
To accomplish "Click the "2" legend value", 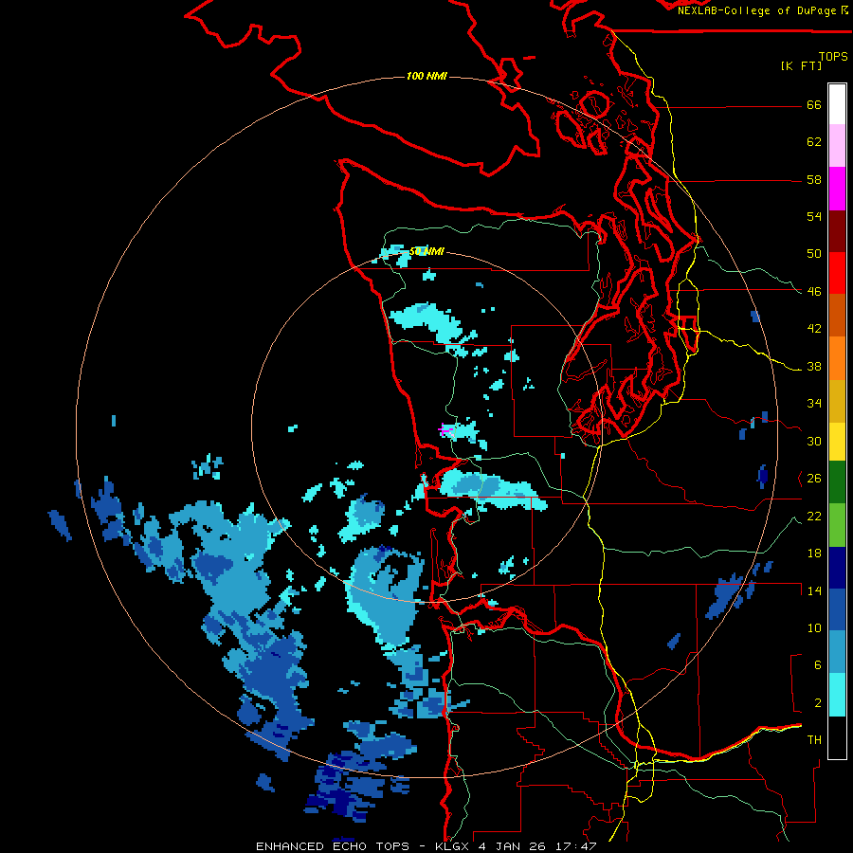I will pos(817,703).
